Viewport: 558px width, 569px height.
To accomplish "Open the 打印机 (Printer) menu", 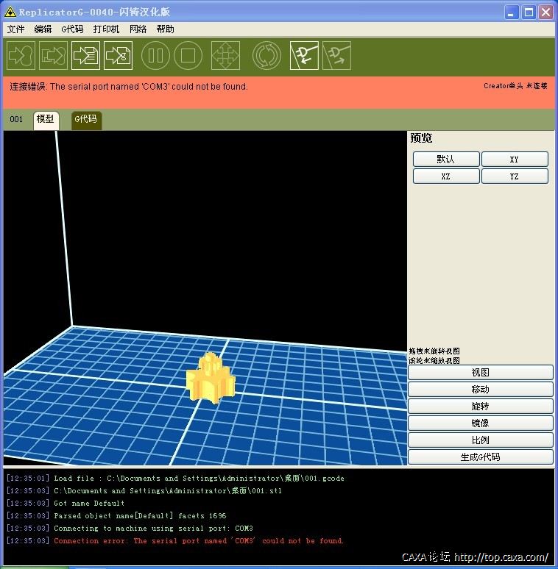I will [x=106, y=29].
